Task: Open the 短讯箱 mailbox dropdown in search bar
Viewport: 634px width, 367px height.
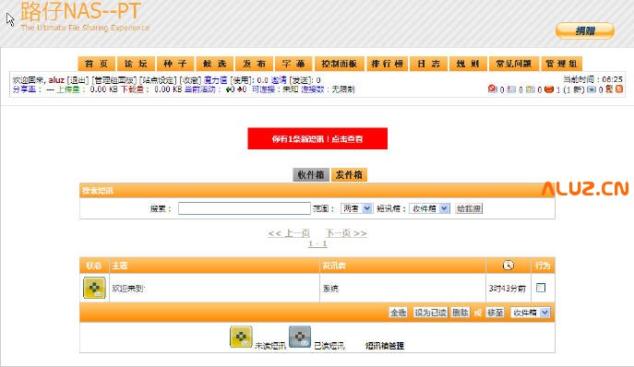Action: pos(429,208)
